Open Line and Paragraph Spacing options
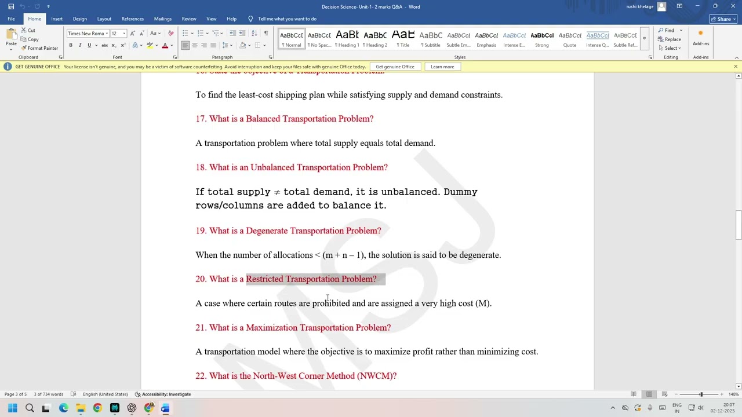This screenshot has width=742, height=417. [x=227, y=45]
